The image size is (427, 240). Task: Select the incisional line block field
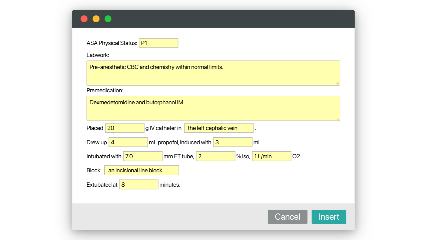pyautogui.click(x=142, y=170)
